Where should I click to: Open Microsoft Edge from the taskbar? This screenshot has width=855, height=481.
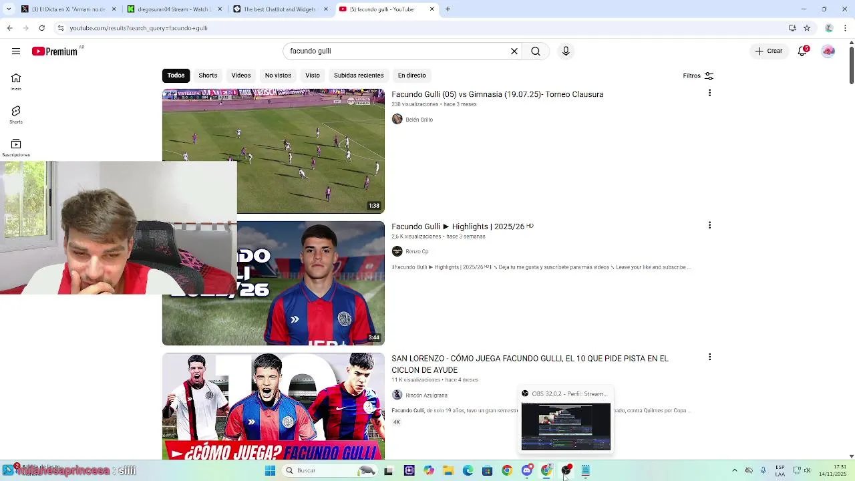tap(468, 470)
